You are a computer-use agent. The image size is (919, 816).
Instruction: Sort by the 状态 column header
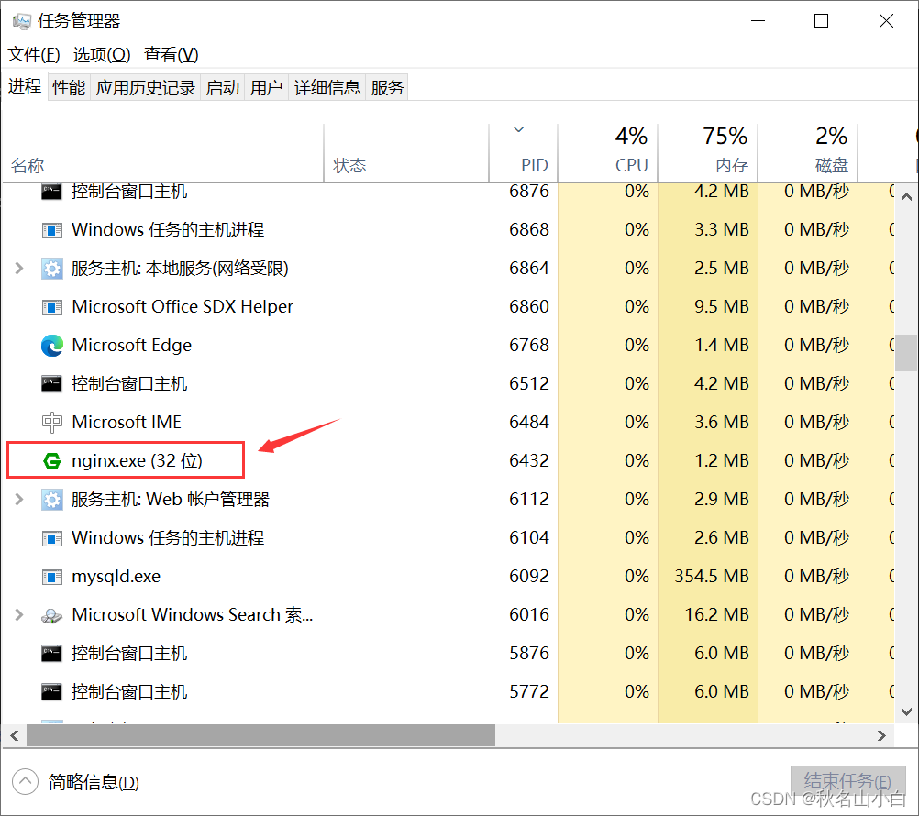click(x=406, y=152)
